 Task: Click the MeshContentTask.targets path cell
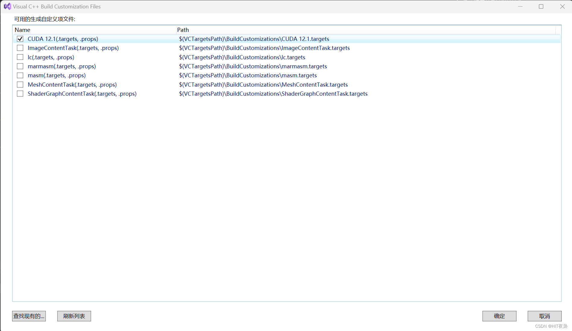coord(263,85)
